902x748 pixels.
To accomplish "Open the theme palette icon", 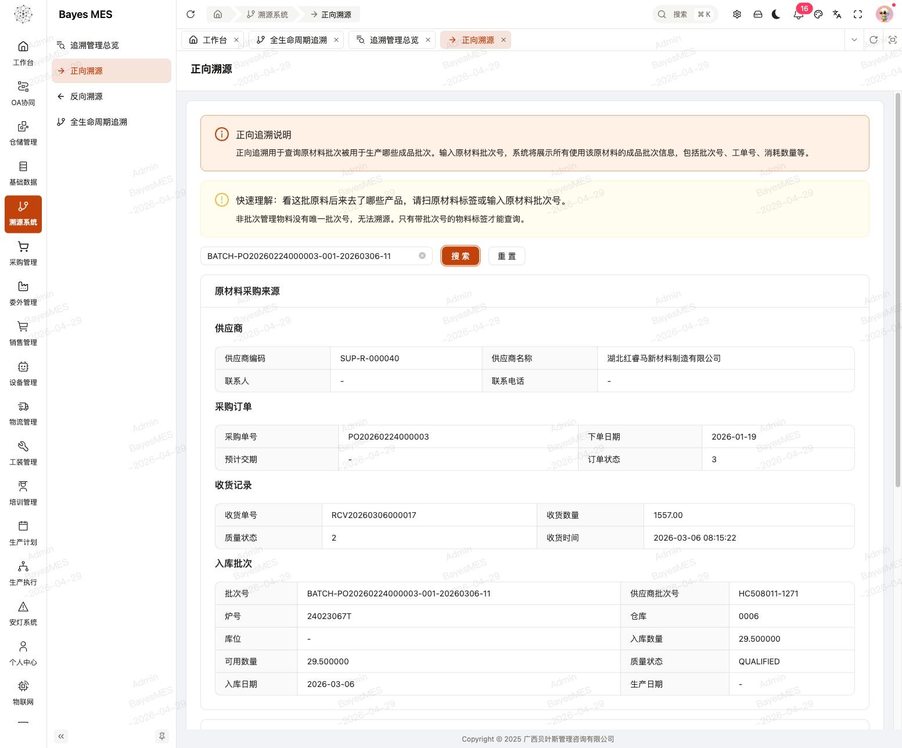I will click(x=818, y=14).
